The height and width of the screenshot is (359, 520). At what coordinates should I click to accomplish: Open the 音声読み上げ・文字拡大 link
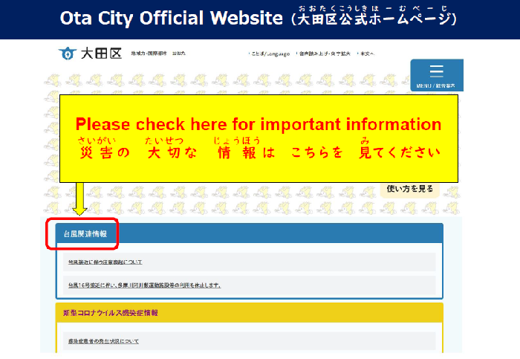coord(325,54)
